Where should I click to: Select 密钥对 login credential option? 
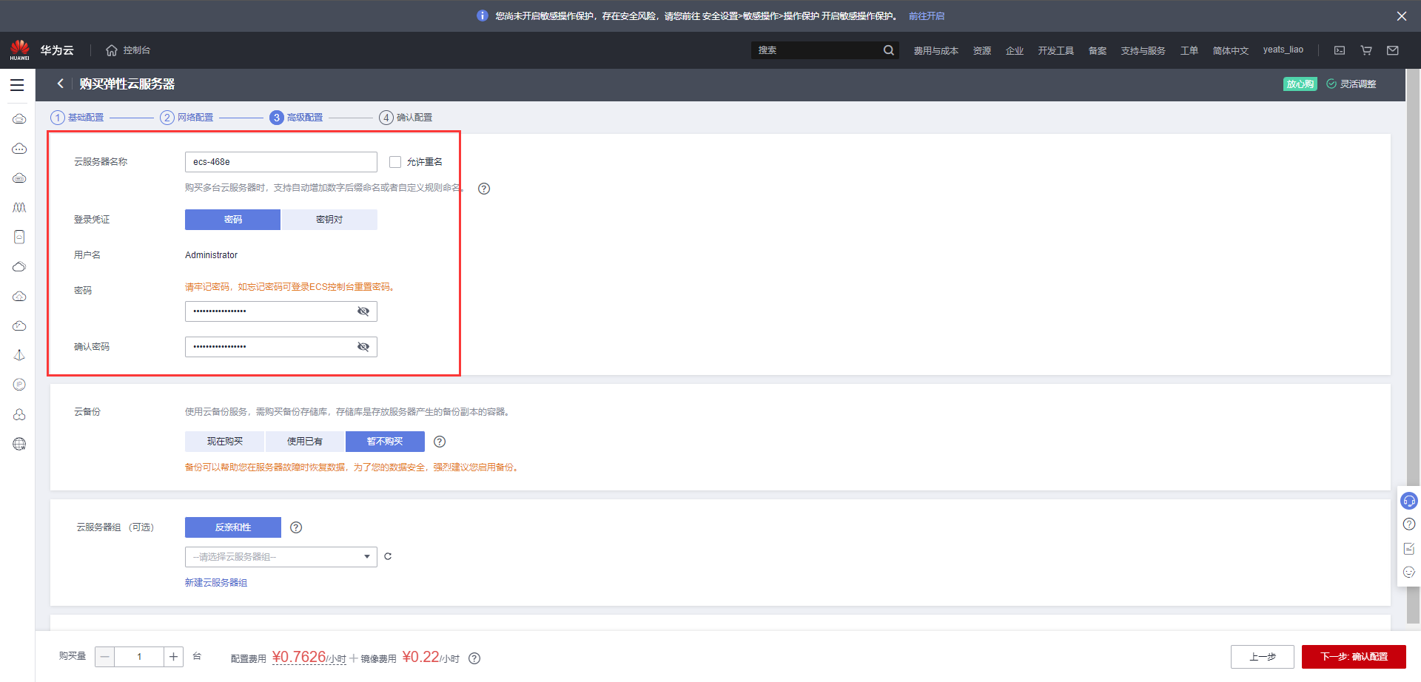329,220
